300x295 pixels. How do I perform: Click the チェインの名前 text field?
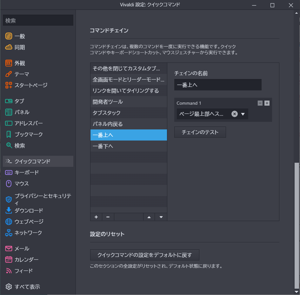218,85
